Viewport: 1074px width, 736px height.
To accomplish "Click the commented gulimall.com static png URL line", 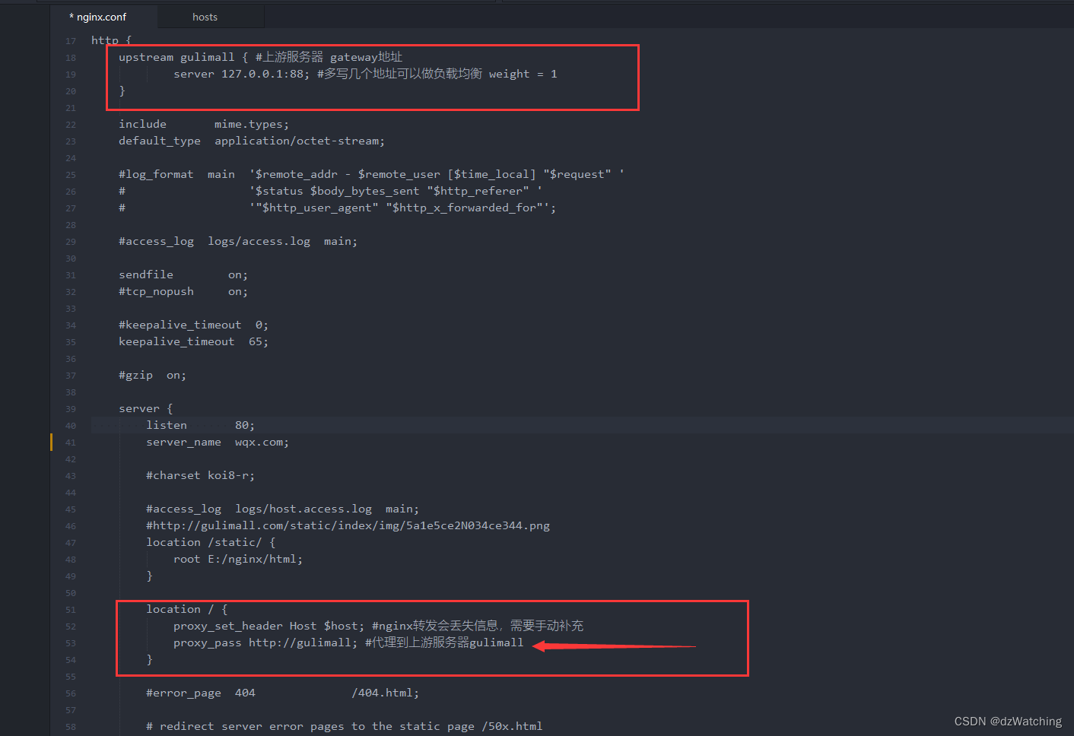I will click(x=348, y=525).
